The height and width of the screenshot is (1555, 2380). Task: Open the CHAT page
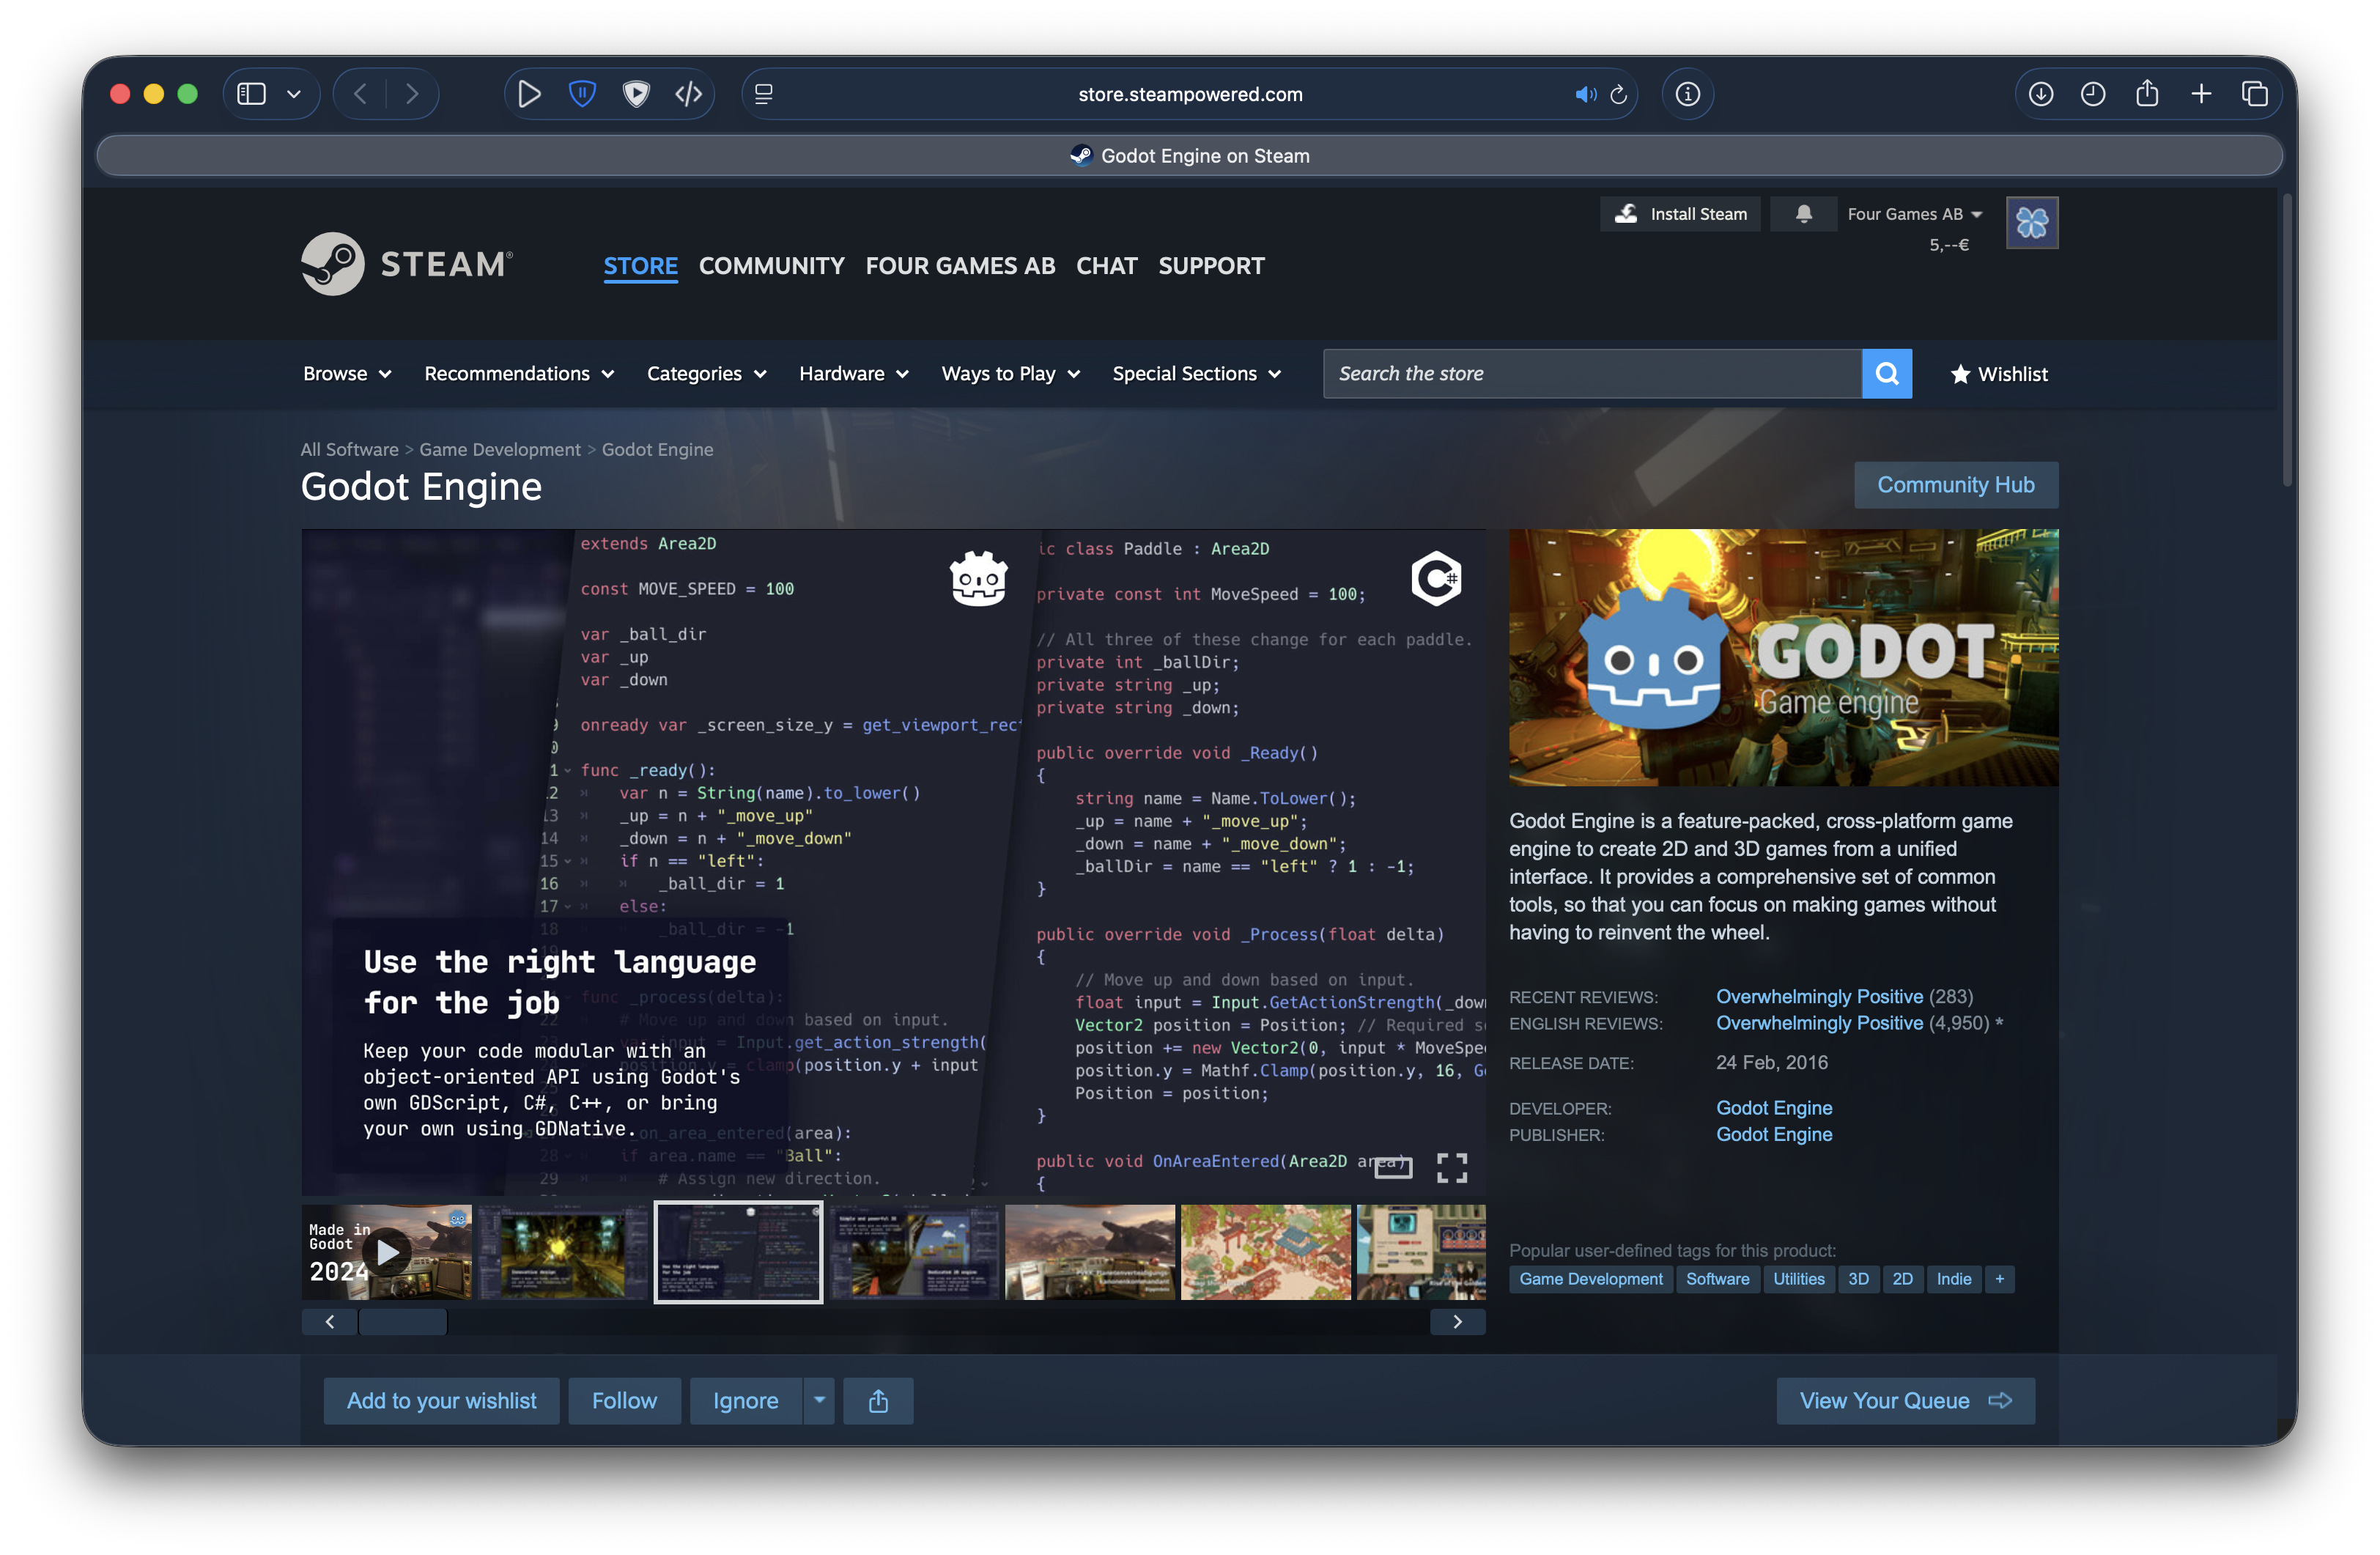coord(1107,266)
